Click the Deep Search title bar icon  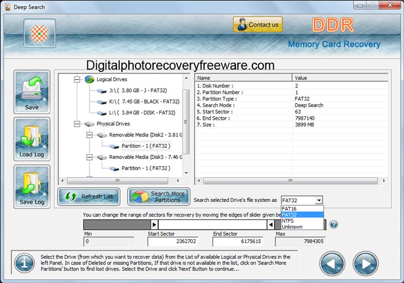[8, 7]
